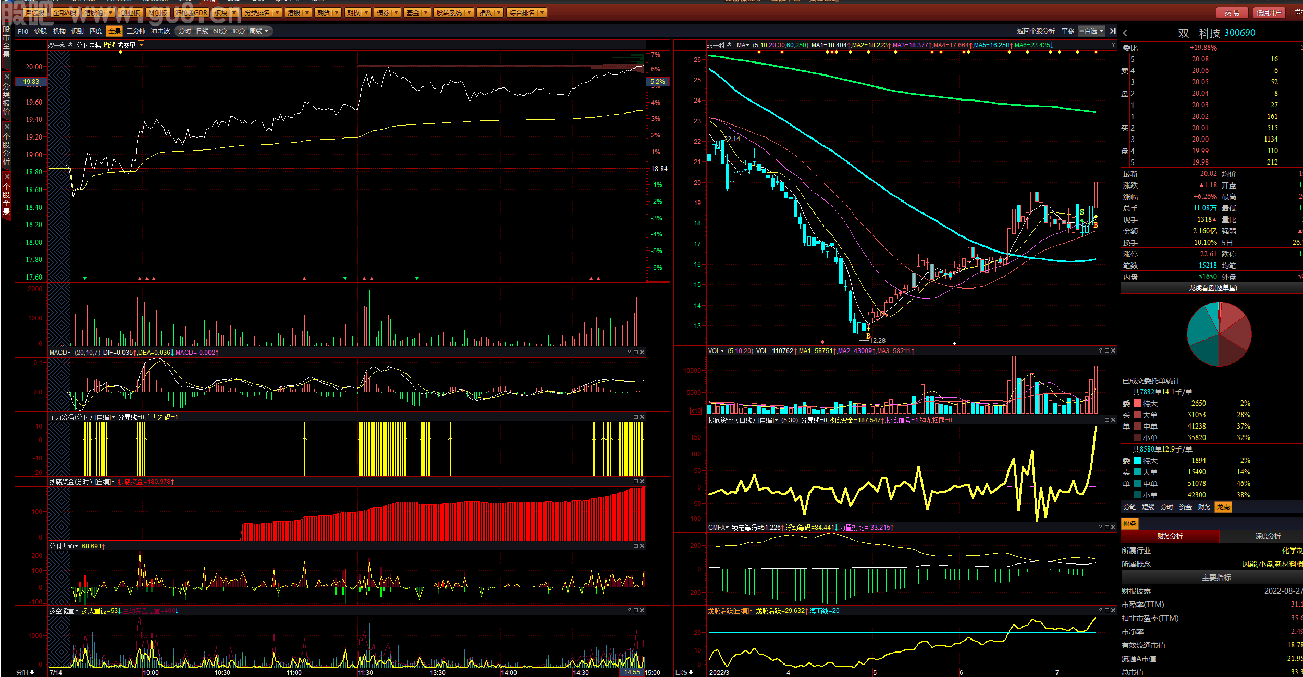Close the 主力筹码(分时) panel
Image resolution: width=1303 pixels, height=677 pixels.
(x=642, y=417)
